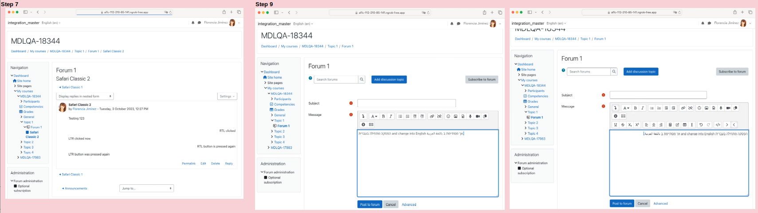
Task: Underline the selected message text
Action: 616,125
